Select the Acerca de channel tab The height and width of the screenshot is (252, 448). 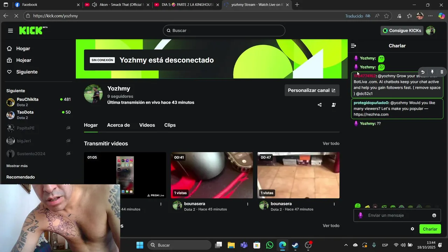coord(118,125)
